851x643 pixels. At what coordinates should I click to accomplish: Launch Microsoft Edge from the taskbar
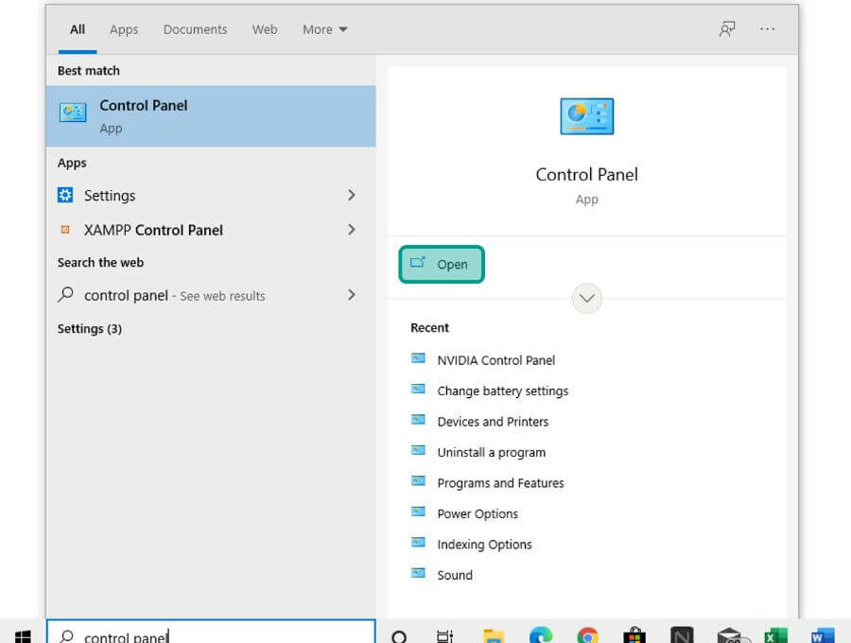(x=541, y=635)
